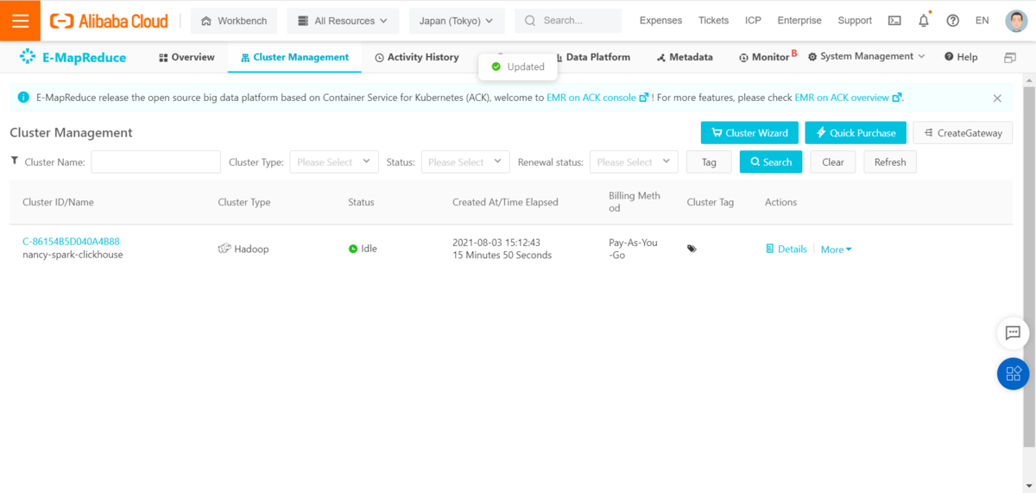Go to the Activity History tab
The height and width of the screenshot is (493, 1036).
point(417,57)
